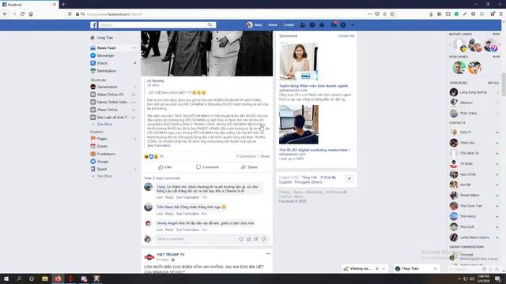Open the Notifications bell icon

(x=322, y=24)
